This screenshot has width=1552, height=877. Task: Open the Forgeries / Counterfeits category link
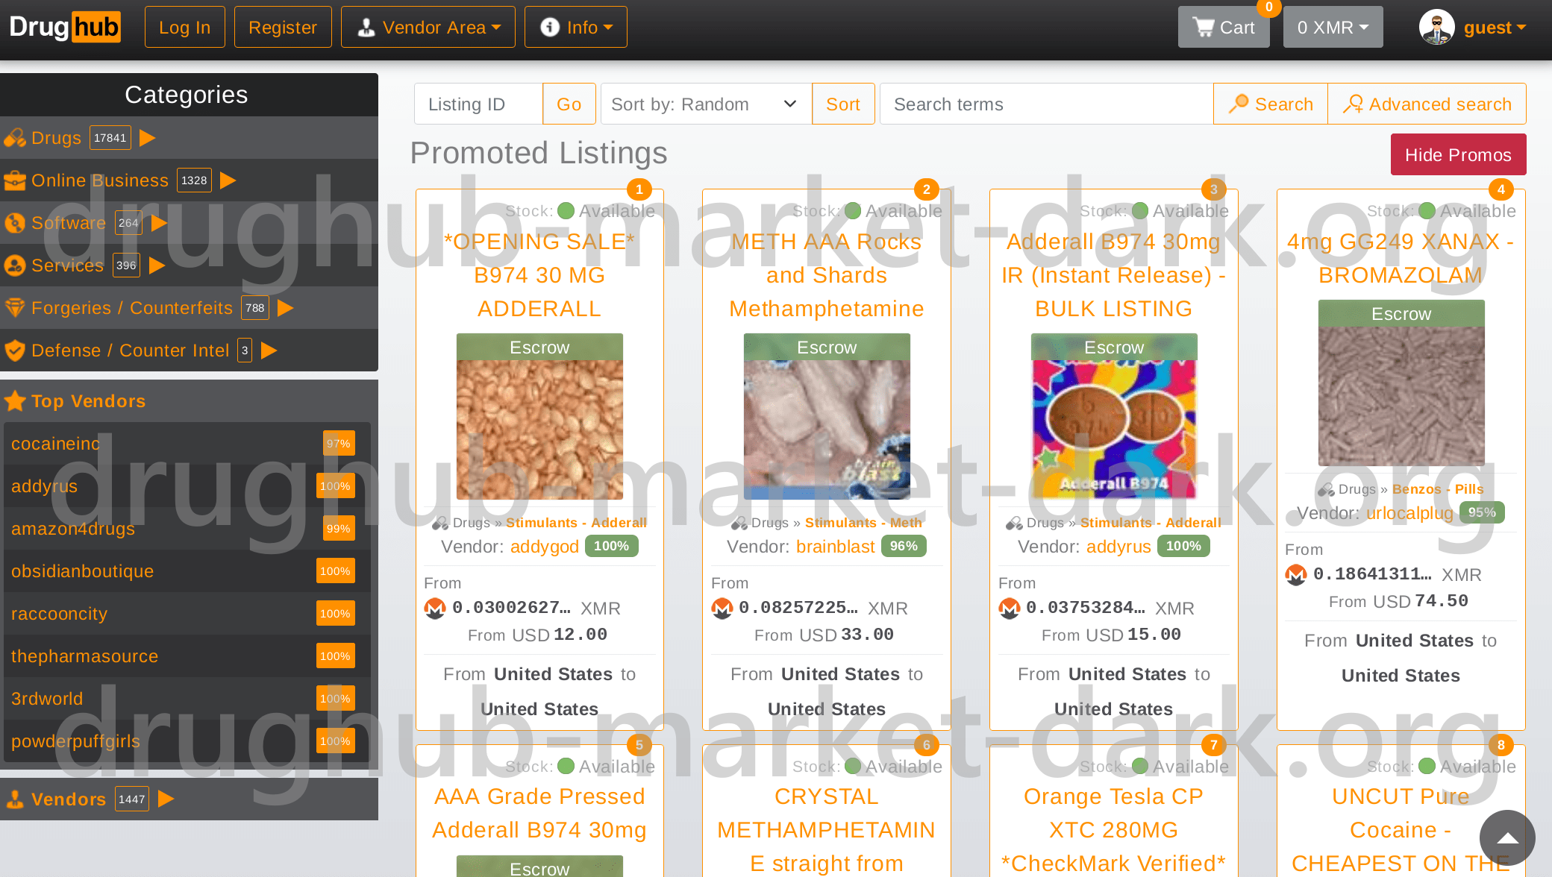132,308
